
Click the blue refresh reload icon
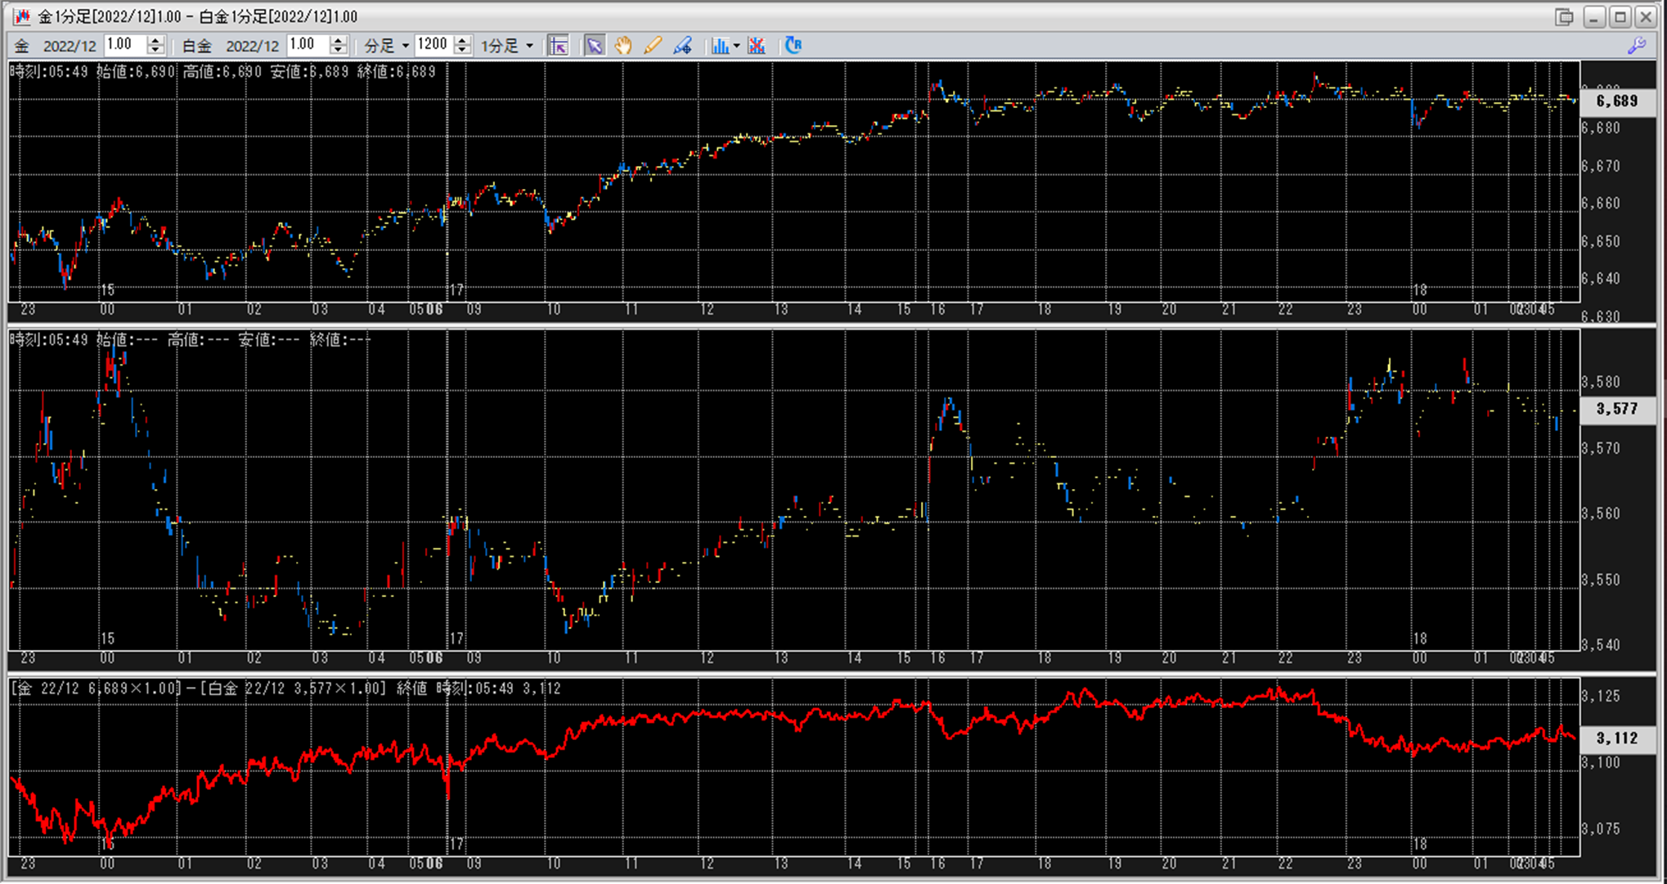point(793,46)
